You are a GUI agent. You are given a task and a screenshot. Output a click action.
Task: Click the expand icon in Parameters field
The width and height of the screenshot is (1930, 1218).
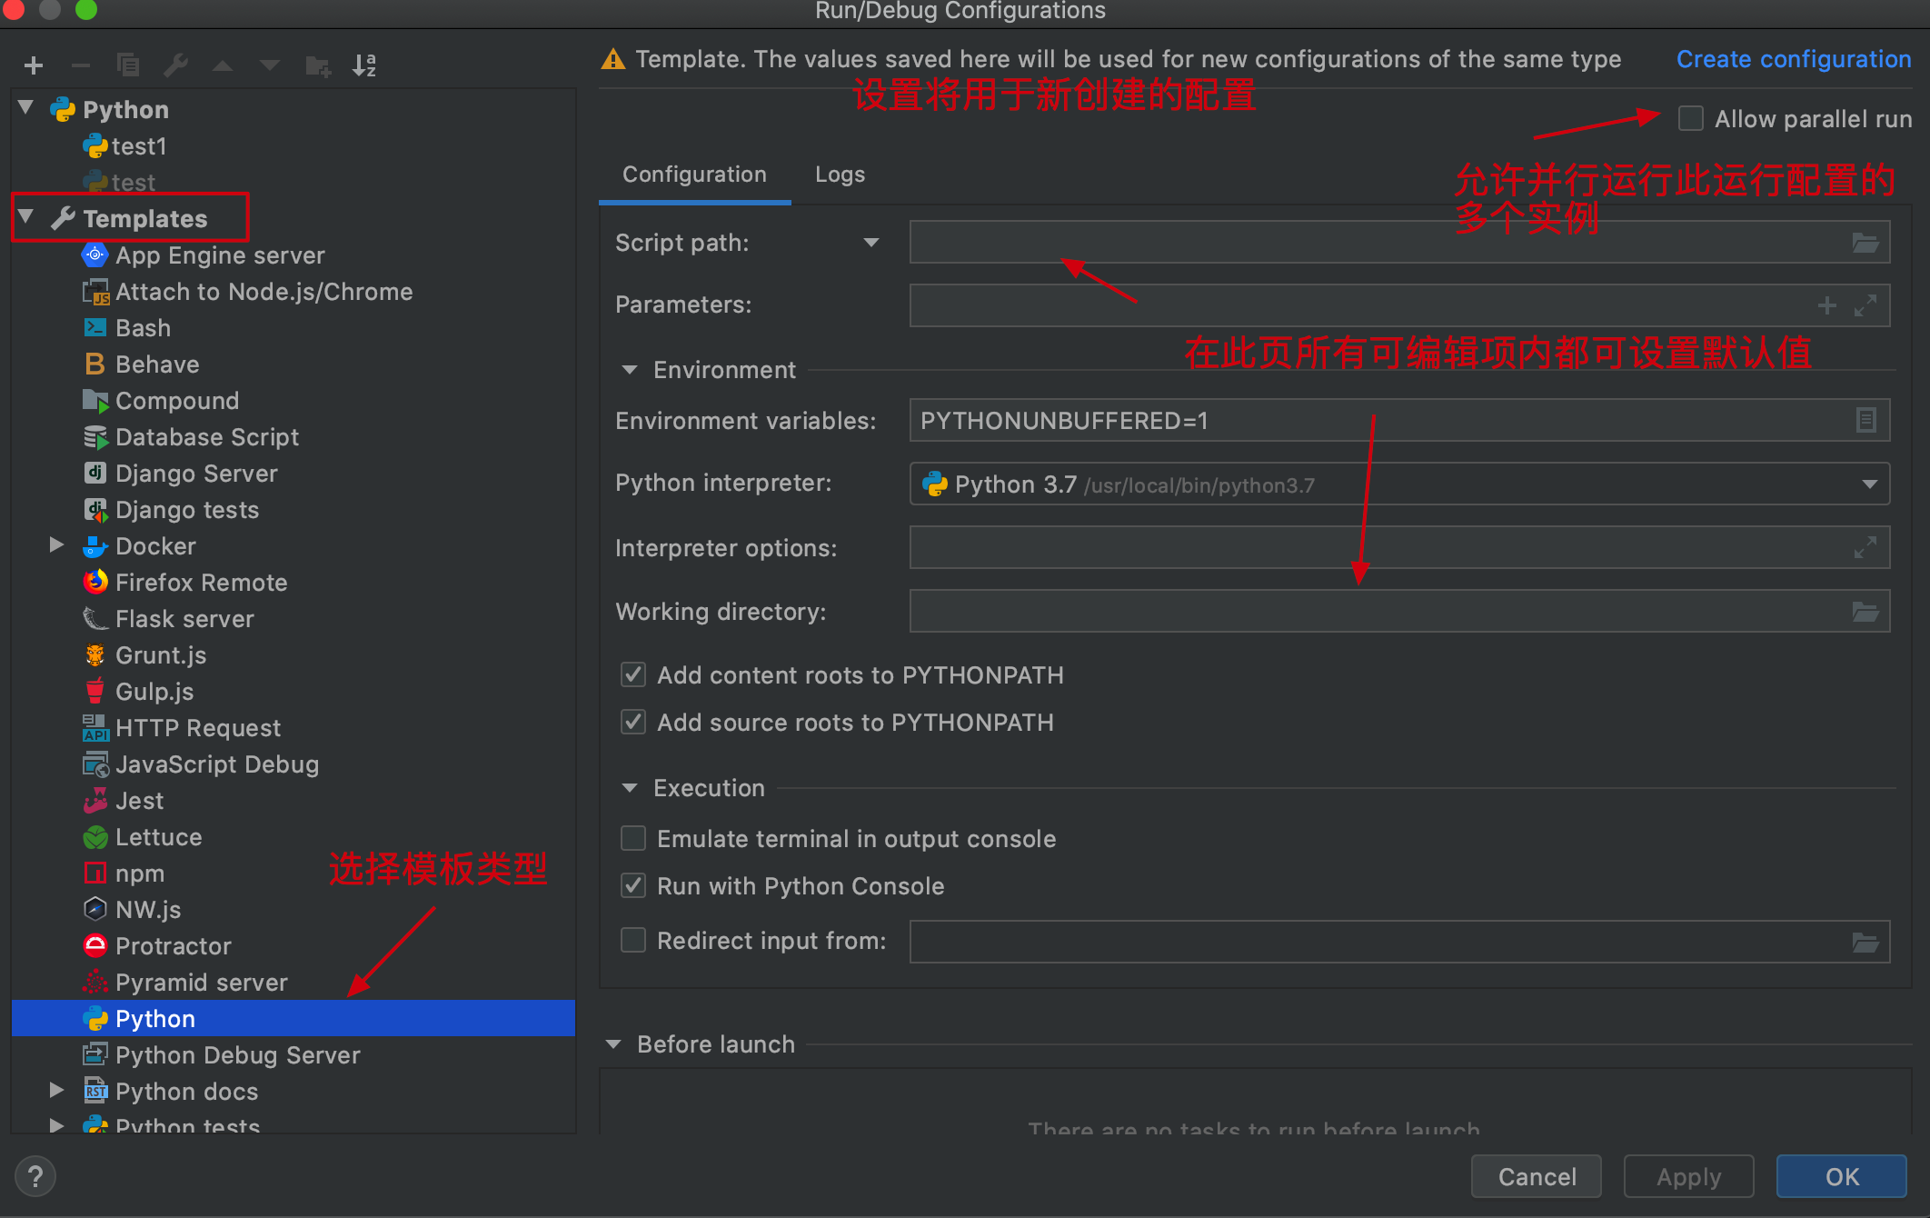point(1865,305)
